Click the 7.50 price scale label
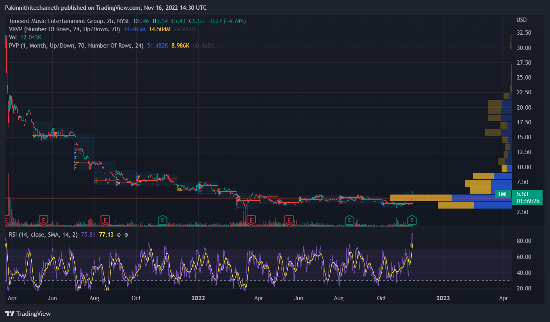Image resolution: width=550 pixels, height=322 pixels. point(522,182)
